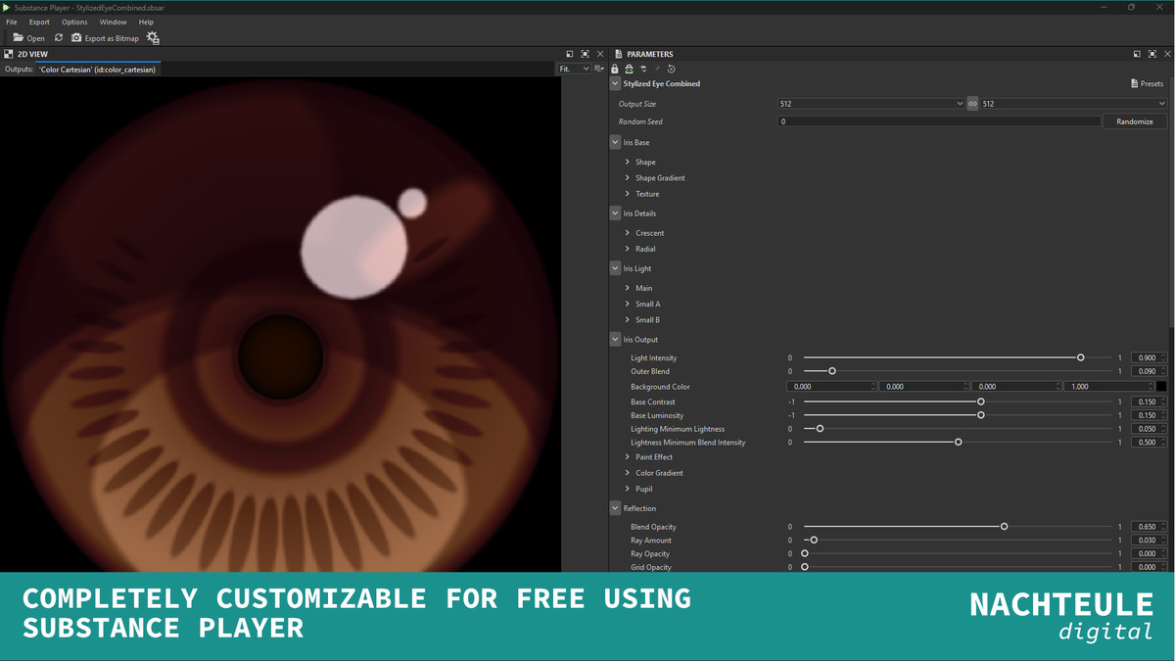Toggle the parameters lock icon
Viewport: 1175px width, 661px height.
tap(615, 70)
